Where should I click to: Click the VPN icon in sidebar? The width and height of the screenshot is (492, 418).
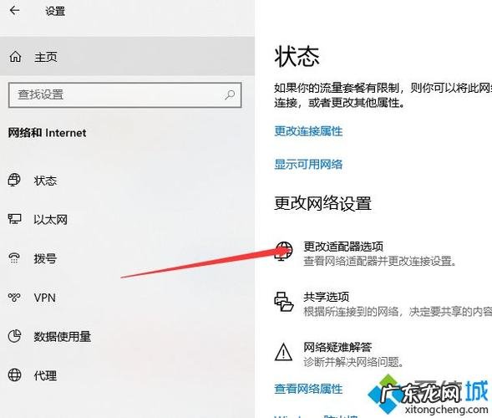(14, 297)
